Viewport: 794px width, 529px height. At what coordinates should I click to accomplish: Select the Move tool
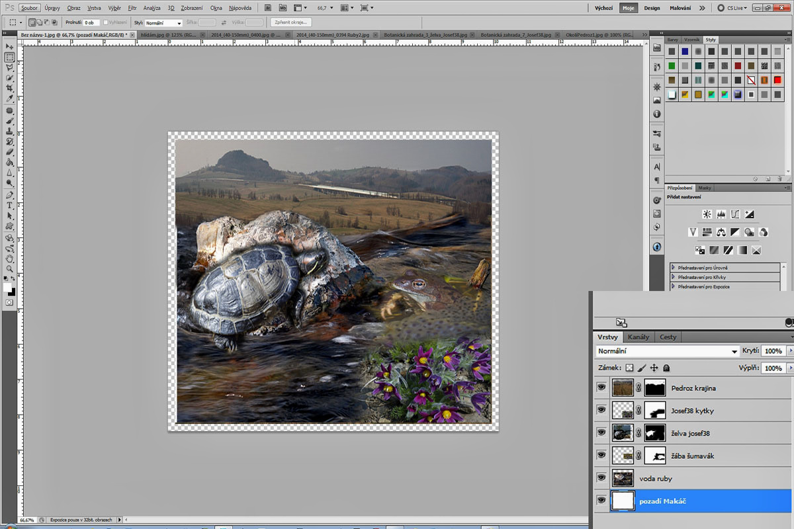coord(10,47)
